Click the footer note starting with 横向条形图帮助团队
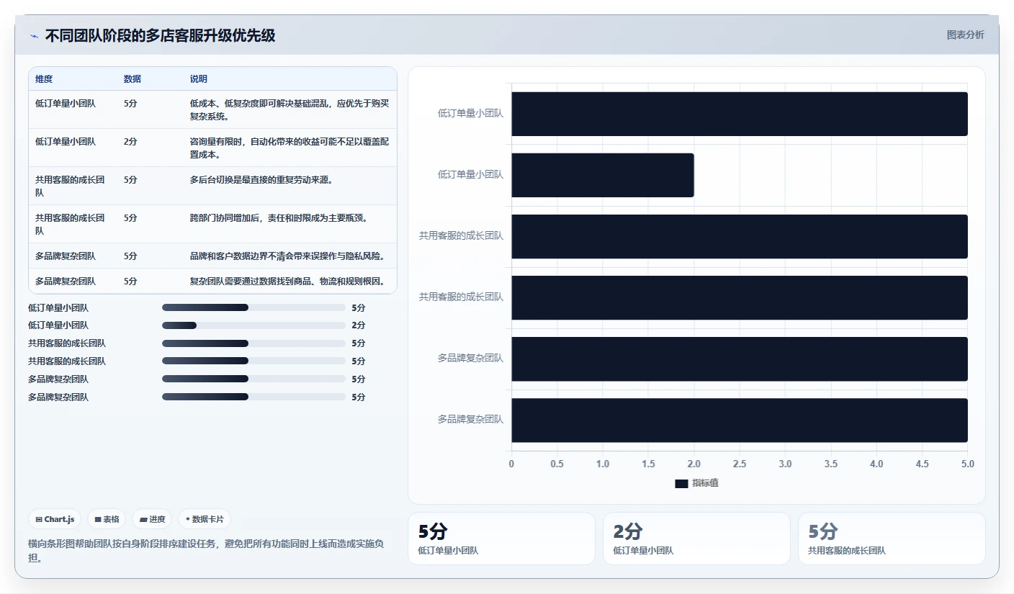Image resolution: width=1014 pixels, height=594 pixels. [x=206, y=550]
